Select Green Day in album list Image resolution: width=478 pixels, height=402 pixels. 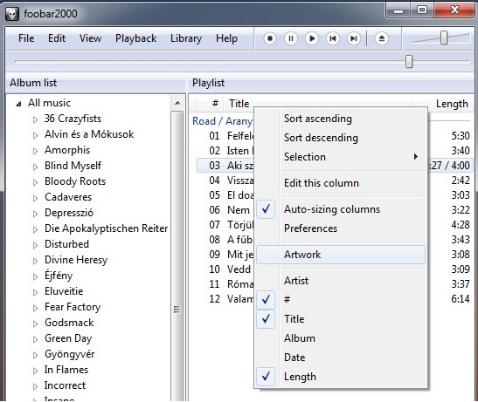[68, 338]
